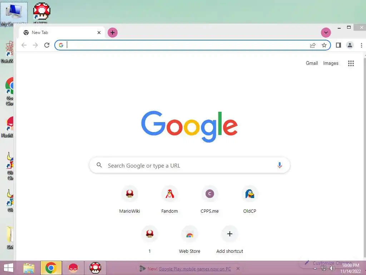Open the OldCP shortcut
The height and width of the screenshot is (275, 366).
(249, 199)
